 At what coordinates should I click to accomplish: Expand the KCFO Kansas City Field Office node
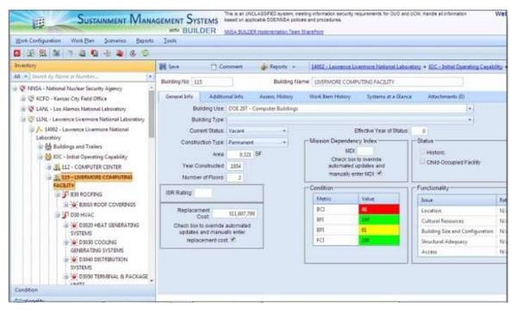pos(23,99)
